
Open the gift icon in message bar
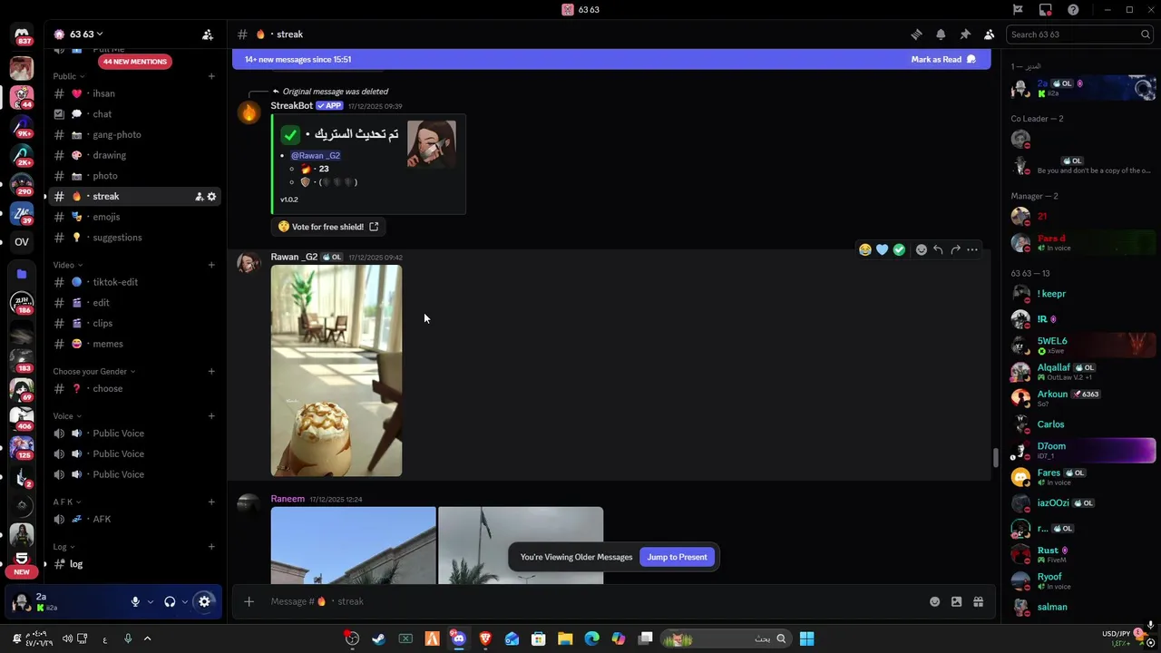pos(978,601)
